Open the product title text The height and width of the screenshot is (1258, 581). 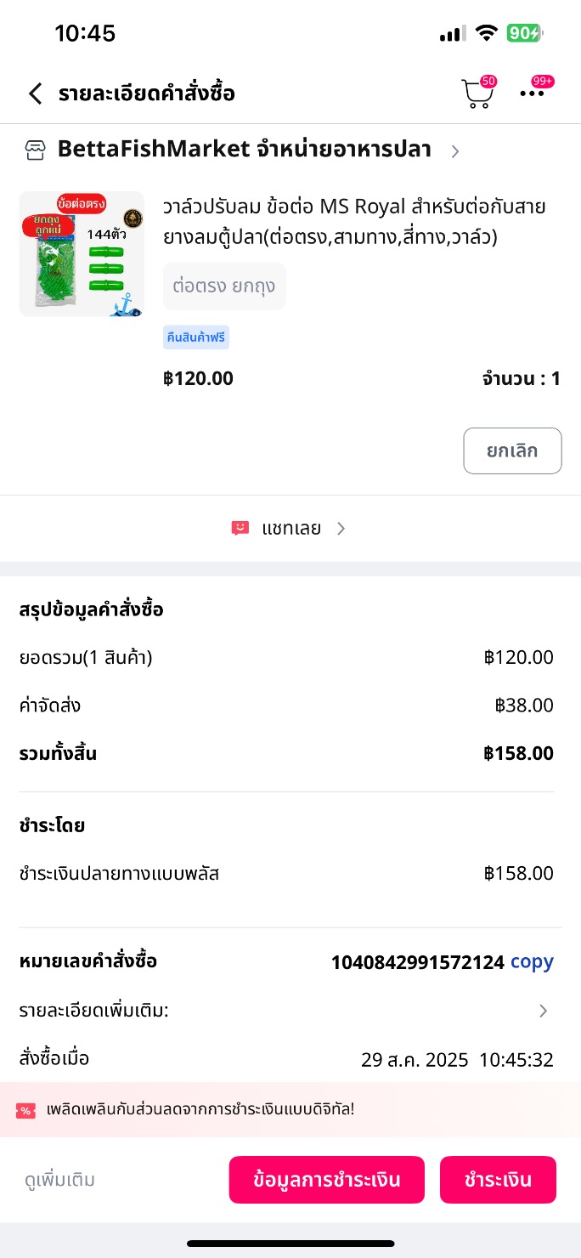[354, 221]
